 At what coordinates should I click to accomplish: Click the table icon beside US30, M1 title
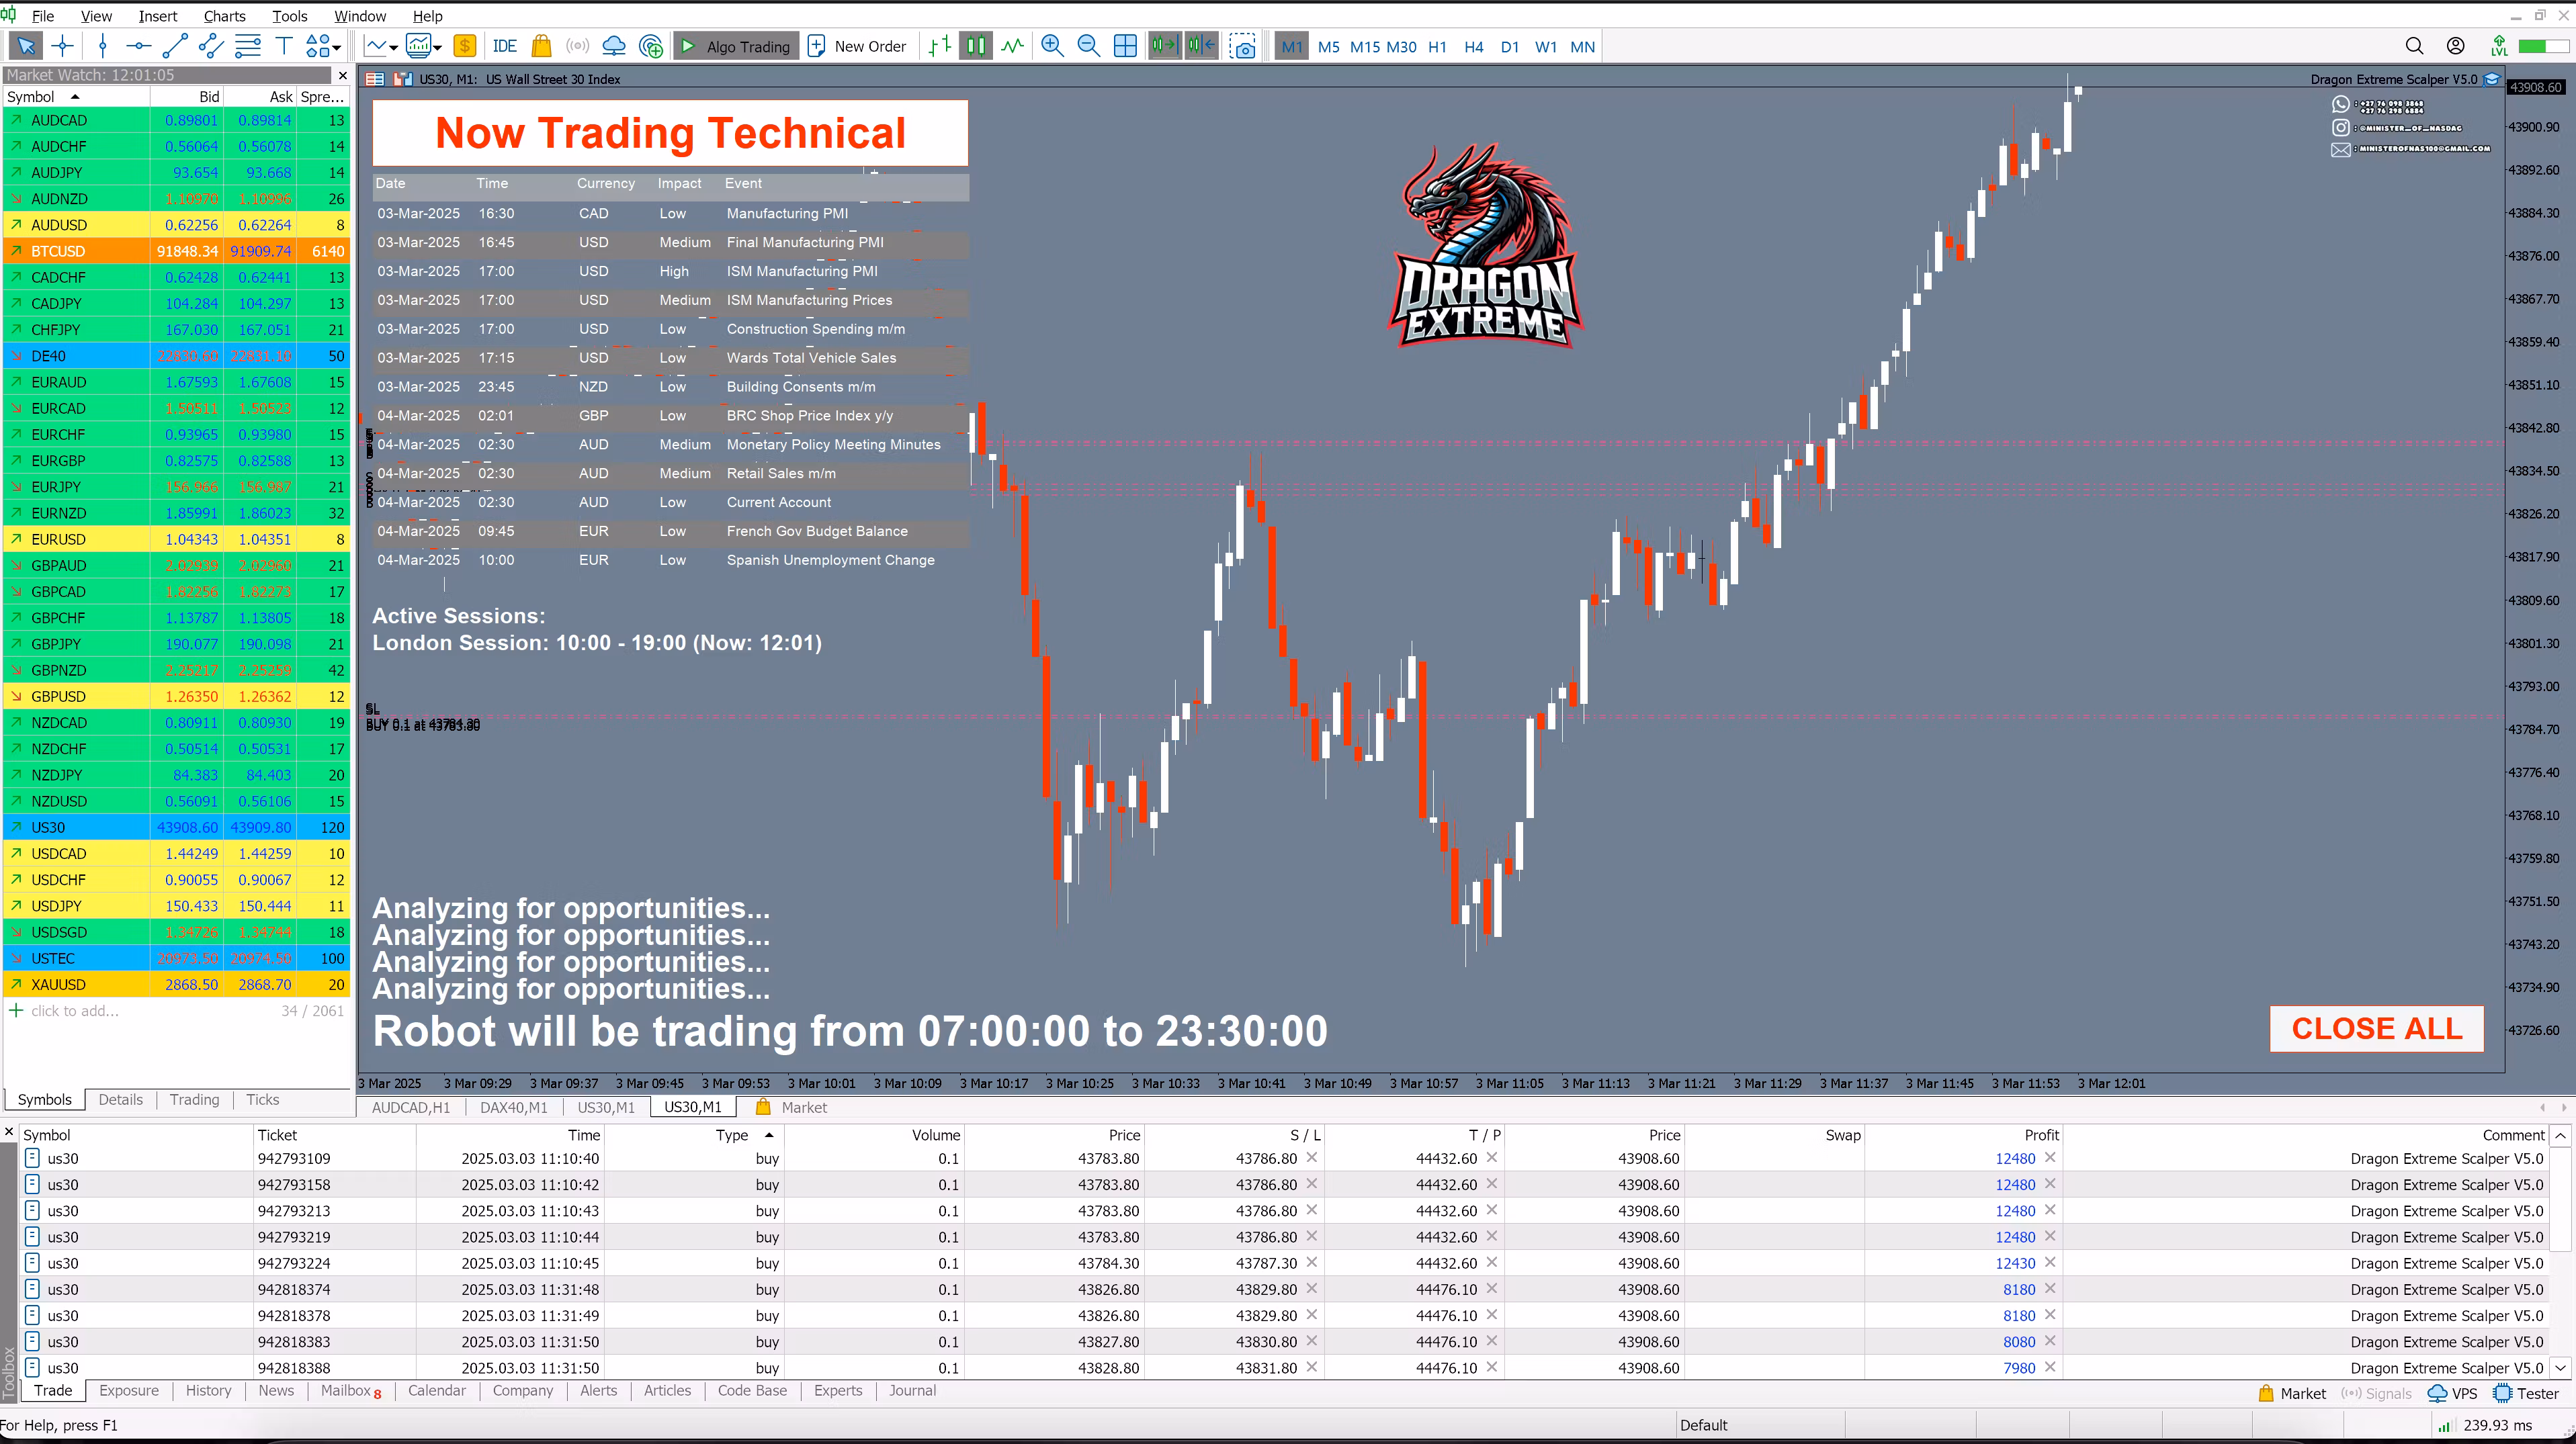click(375, 79)
